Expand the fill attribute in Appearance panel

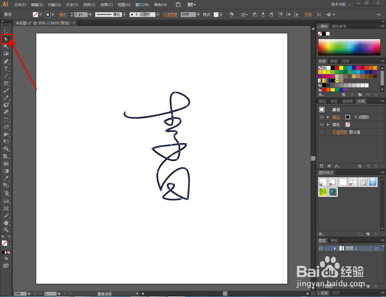328,125
